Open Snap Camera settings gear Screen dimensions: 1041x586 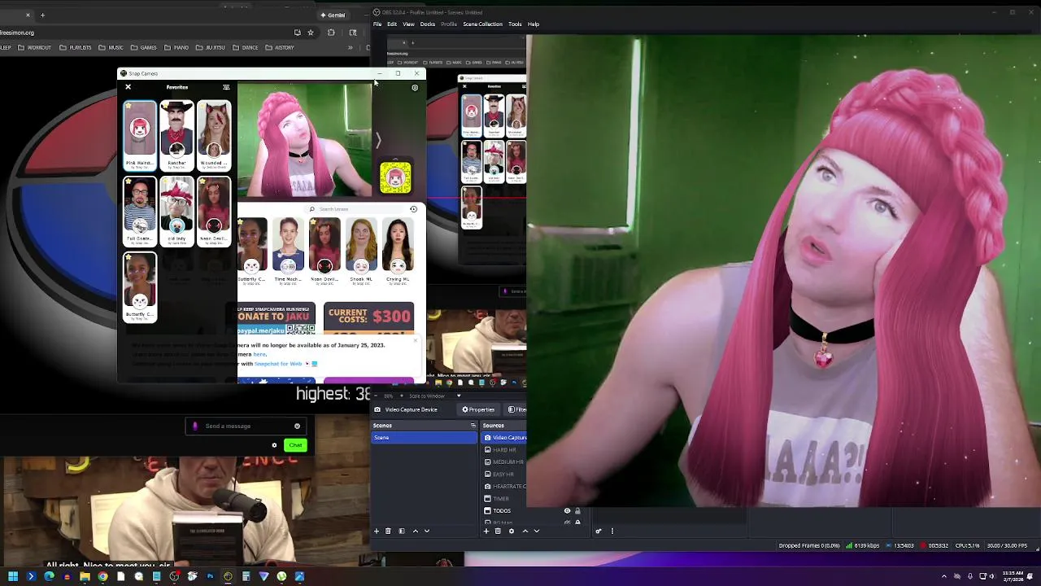point(415,88)
